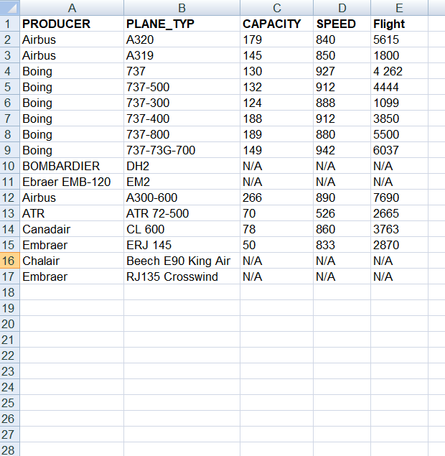Viewport: 445px width, 456px height.
Task: Select column E header
Action: click(399, 8)
